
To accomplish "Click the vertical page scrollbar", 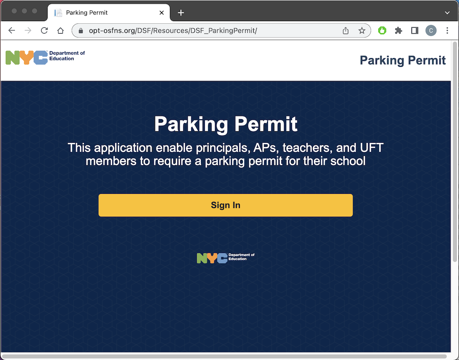I will (455, 179).
